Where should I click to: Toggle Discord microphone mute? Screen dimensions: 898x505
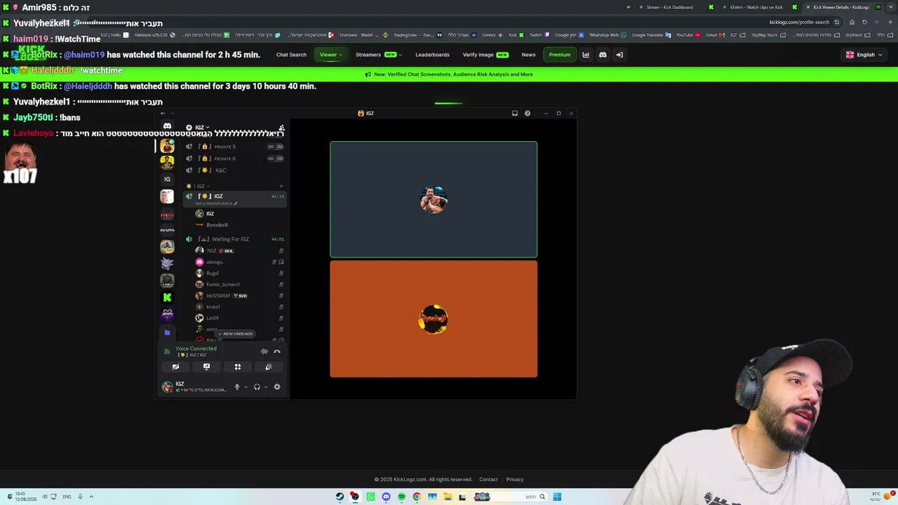tap(237, 386)
